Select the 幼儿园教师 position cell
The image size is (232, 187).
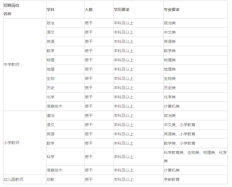[13, 179]
